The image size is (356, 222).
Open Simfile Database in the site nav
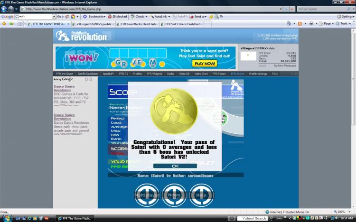coord(88,74)
